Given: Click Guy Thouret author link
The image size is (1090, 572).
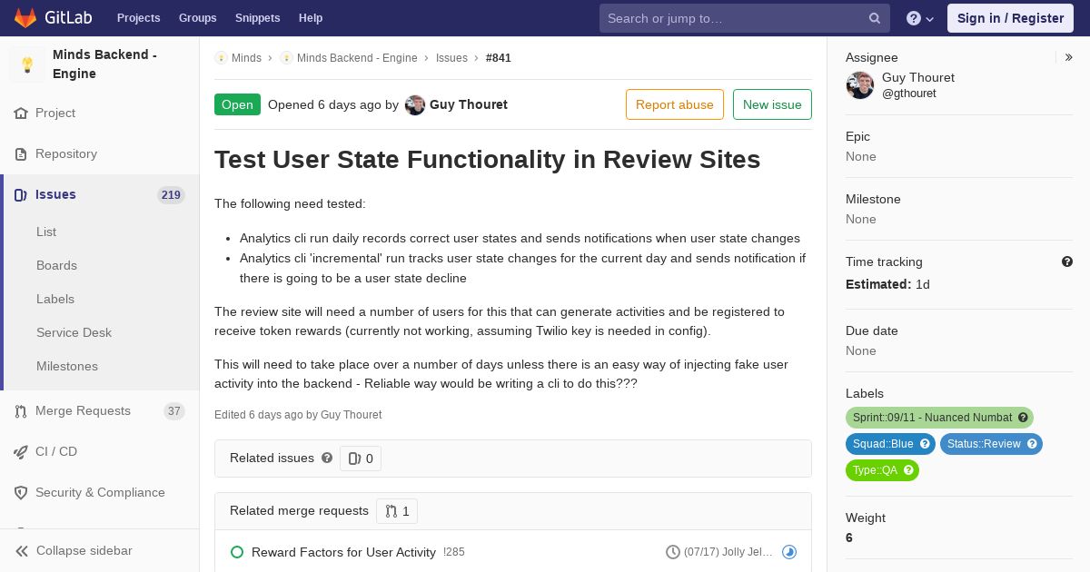Looking at the screenshot, I should (469, 105).
